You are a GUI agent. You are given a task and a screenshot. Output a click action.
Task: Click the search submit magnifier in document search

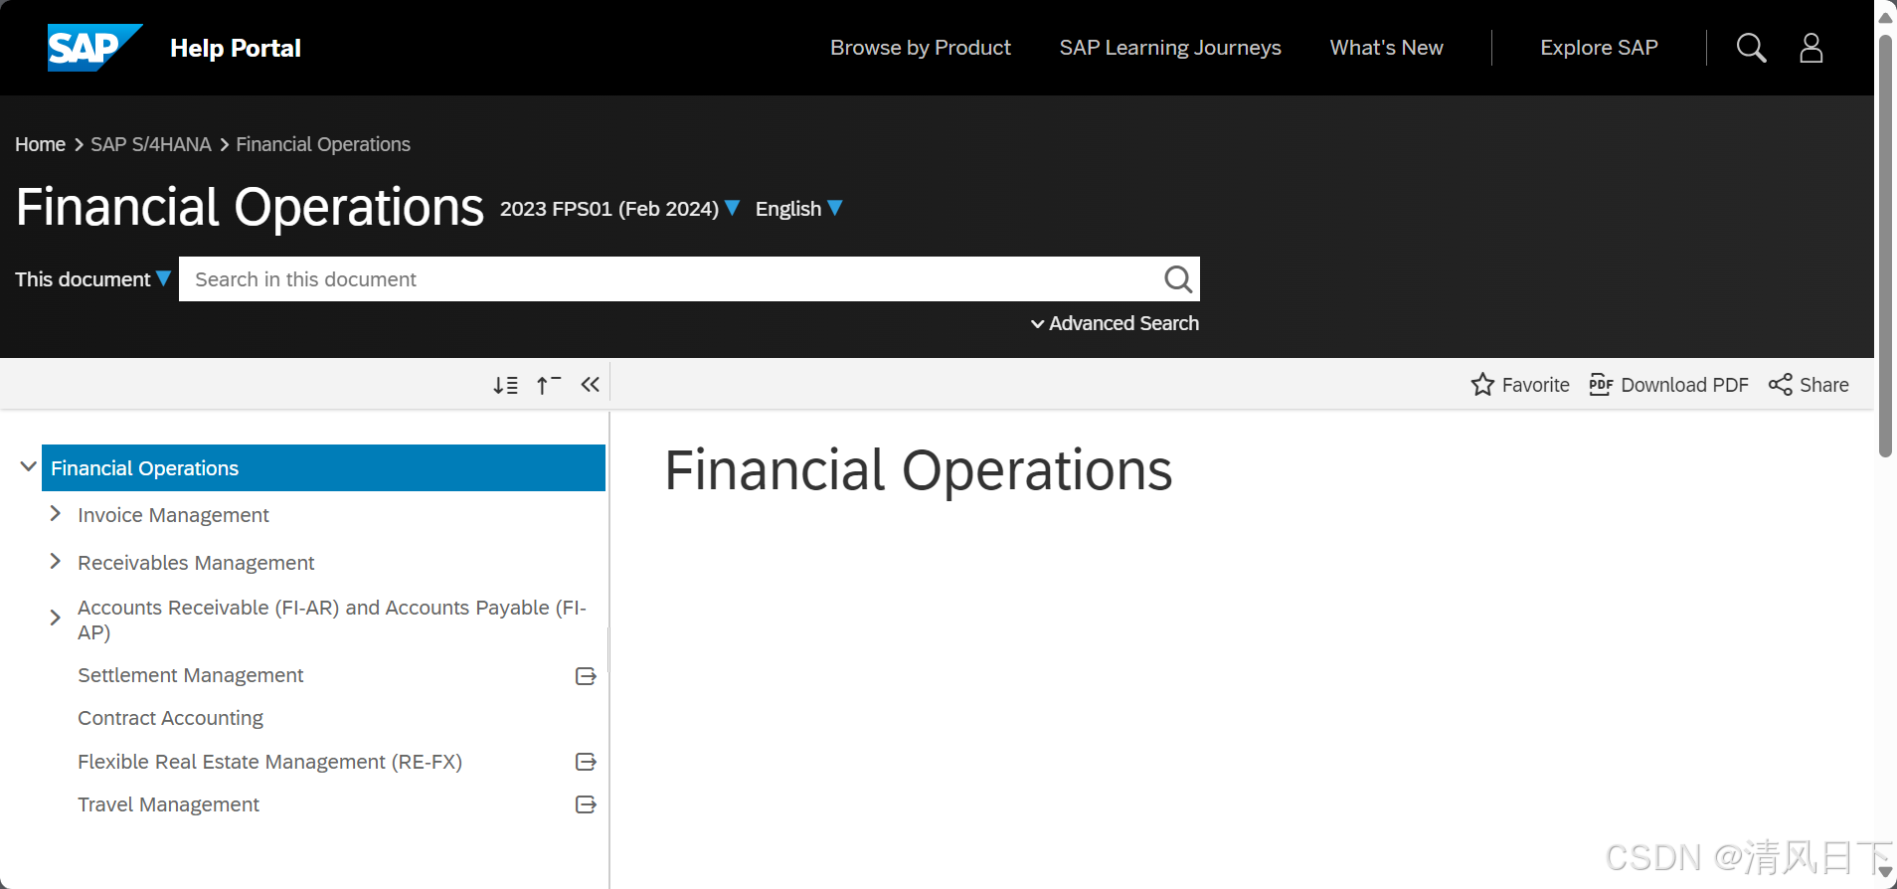pos(1178,279)
